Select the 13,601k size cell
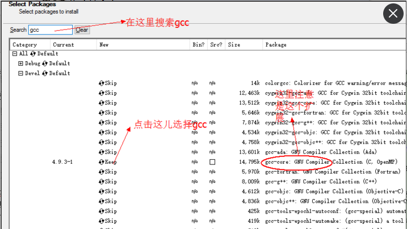Viewport: 407px width, 229px height. point(249,152)
